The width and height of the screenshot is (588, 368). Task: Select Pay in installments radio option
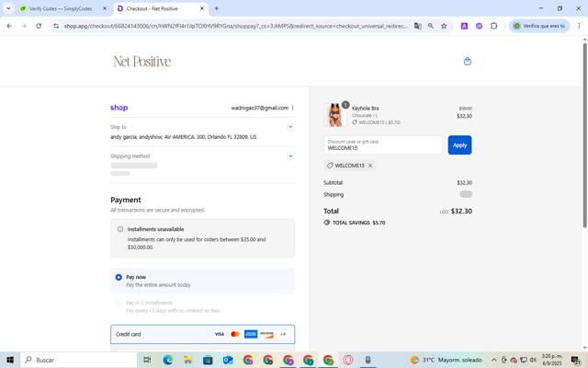(x=119, y=303)
